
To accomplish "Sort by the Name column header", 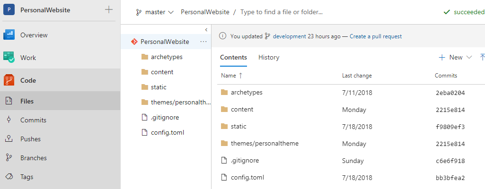I will (x=232, y=76).
